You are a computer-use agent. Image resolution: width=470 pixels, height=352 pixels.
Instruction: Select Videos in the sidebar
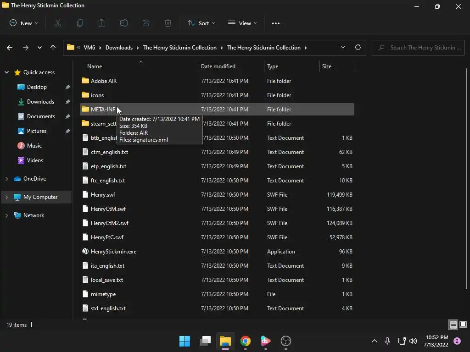(x=35, y=160)
